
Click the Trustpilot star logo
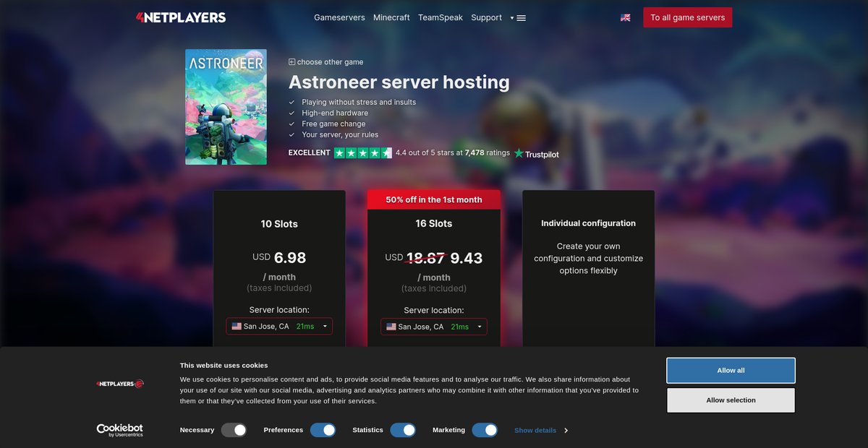point(519,153)
